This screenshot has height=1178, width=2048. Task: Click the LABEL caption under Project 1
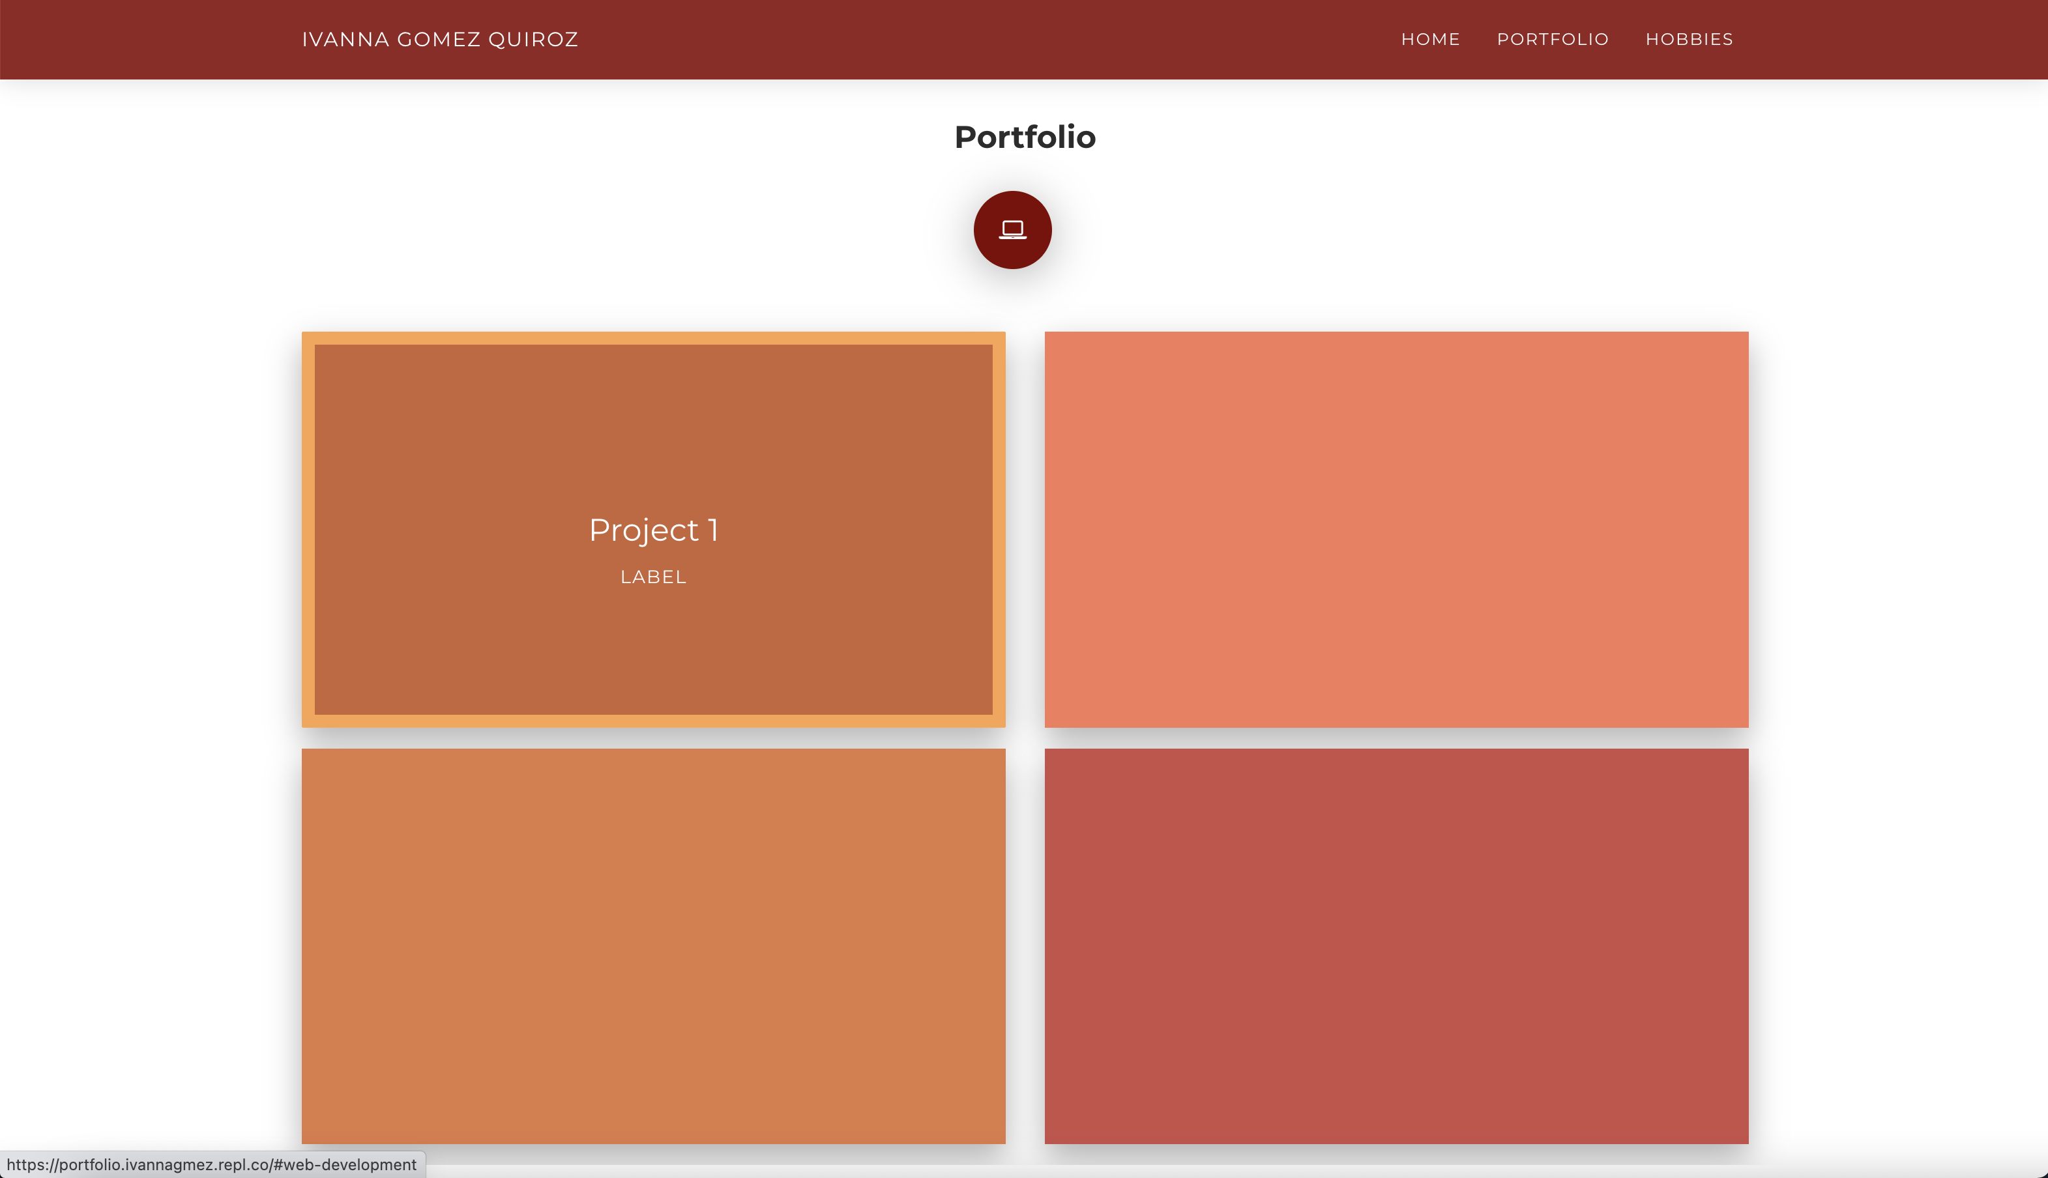[x=653, y=577]
